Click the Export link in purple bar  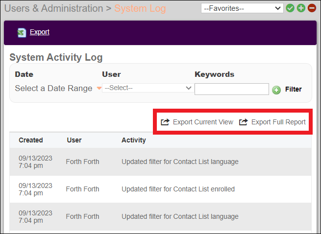click(x=40, y=32)
